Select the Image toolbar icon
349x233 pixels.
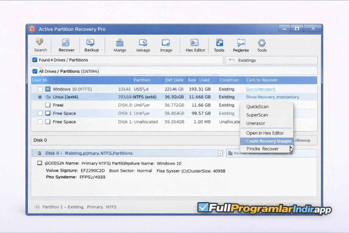pos(166,45)
